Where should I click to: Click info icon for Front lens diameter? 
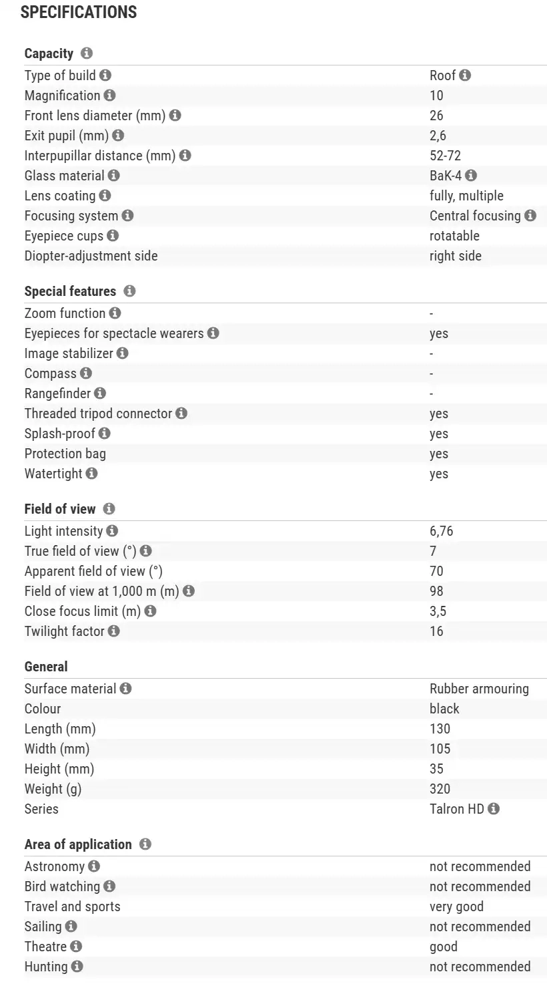point(175,116)
